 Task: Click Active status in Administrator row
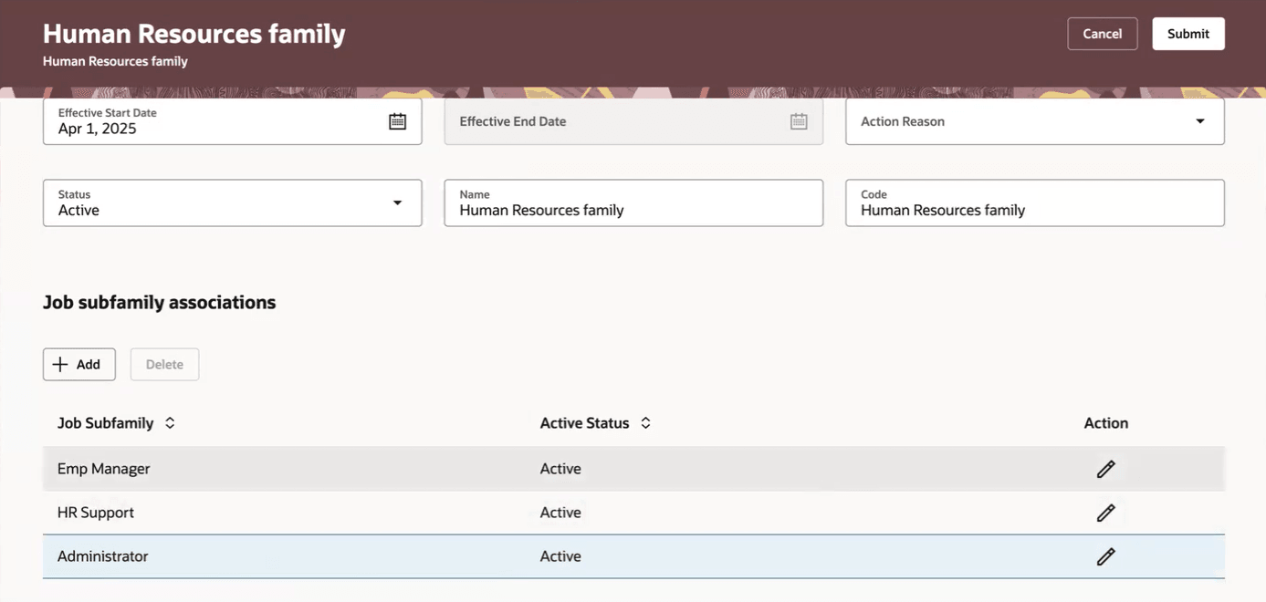(x=560, y=556)
